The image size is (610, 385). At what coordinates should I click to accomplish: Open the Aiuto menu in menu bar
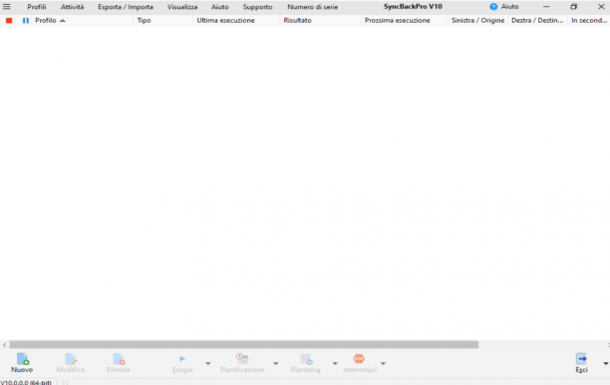click(220, 7)
